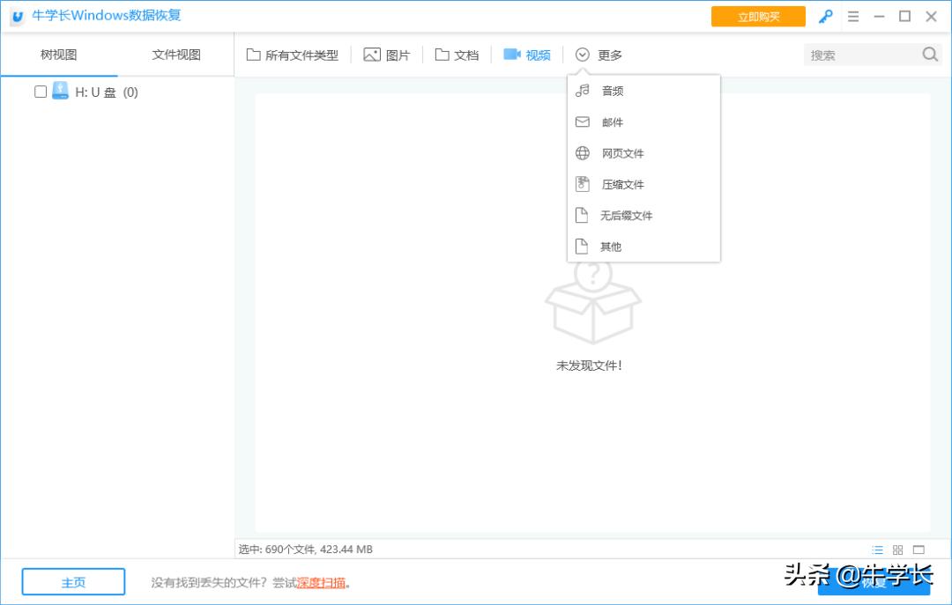Click the key license icon in title bar
952x605 pixels.
click(x=825, y=16)
